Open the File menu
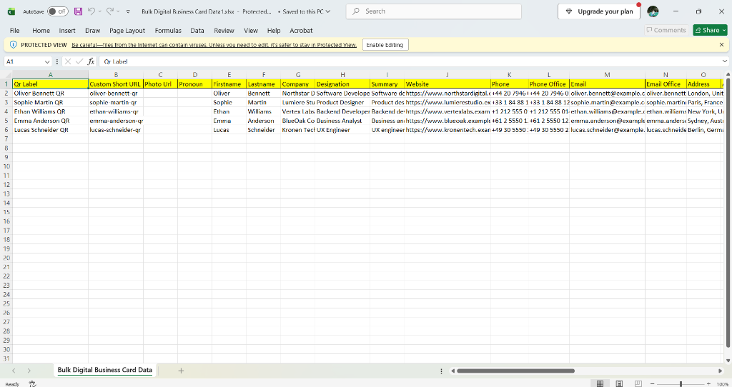Image resolution: width=732 pixels, height=387 pixels. point(15,30)
